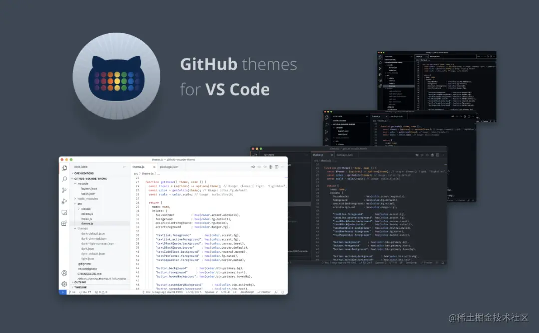
Task: Select theme.js tab in dimmed dark window
Action: click(318, 155)
